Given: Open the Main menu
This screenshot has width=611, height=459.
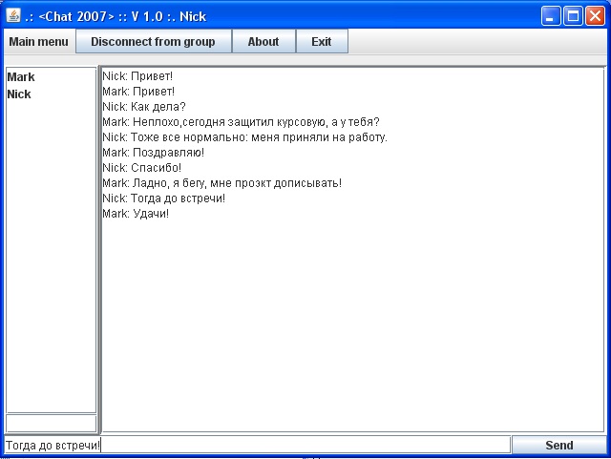Looking at the screenshot, I should pos(38,41).
